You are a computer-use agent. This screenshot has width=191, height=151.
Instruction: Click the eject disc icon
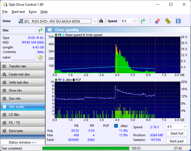101,21
